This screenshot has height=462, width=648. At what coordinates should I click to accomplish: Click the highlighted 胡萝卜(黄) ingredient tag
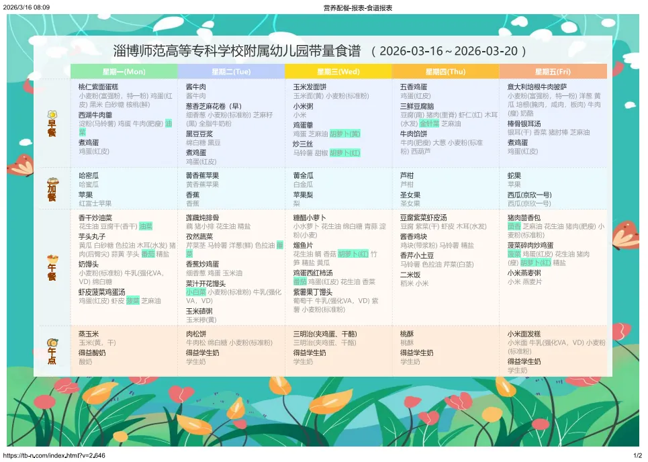pos(345,134)
